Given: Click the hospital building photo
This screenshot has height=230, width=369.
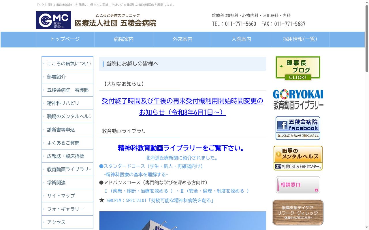Looking at the screenshot, I should 183,221.
